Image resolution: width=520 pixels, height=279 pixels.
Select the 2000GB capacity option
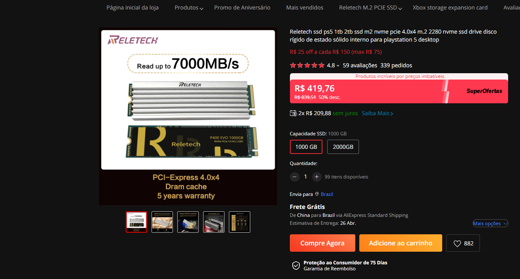(x=343, y=147)
